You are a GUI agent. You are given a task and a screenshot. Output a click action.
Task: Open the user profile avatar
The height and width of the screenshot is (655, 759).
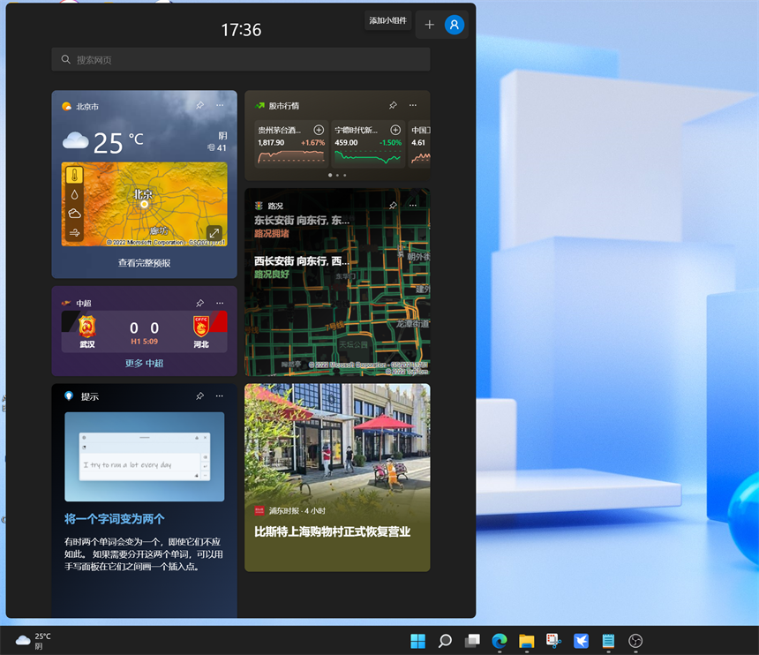[x=455, y=25]
